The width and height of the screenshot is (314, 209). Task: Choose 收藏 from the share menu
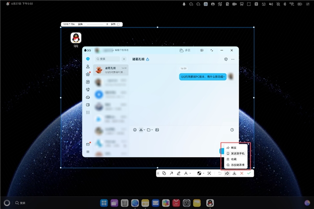pos(236,159)
